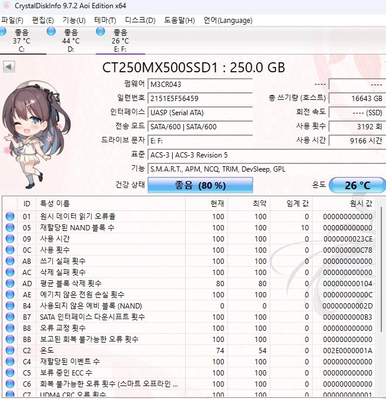Screen dimensions: 386x399
Task: Click raw value 002E0000001A in temperature row
Action: (348, 351)
